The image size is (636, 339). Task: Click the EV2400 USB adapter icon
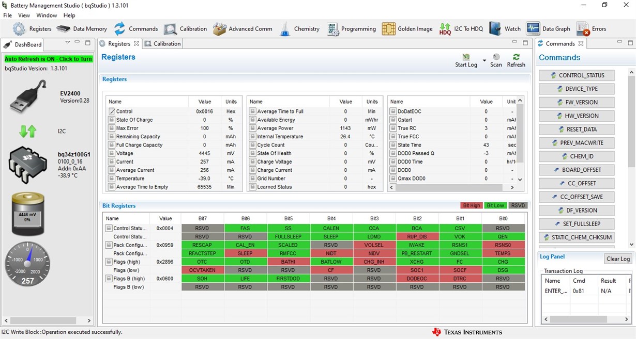pos(28,96)
